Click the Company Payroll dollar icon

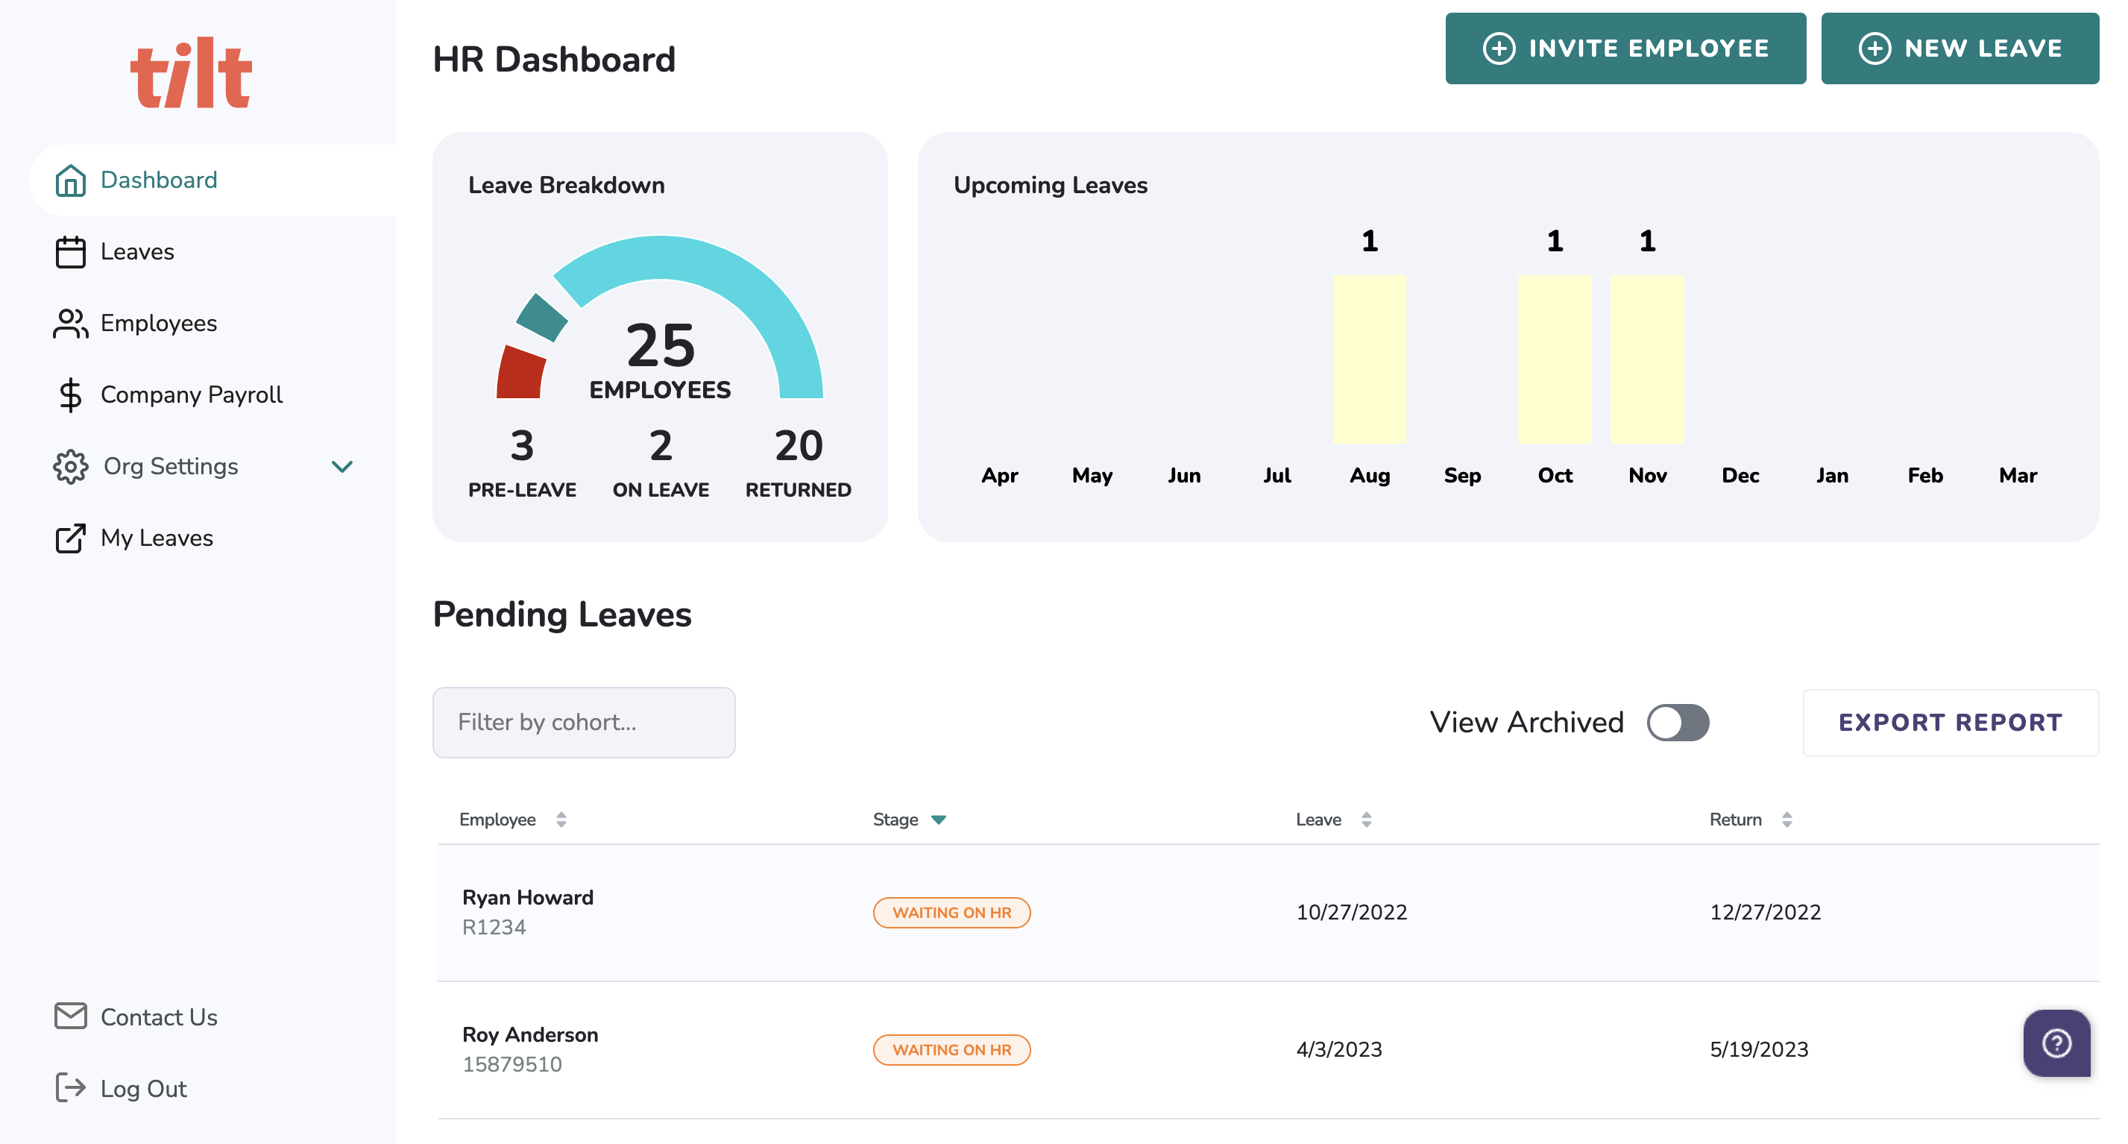pos(70,395)
